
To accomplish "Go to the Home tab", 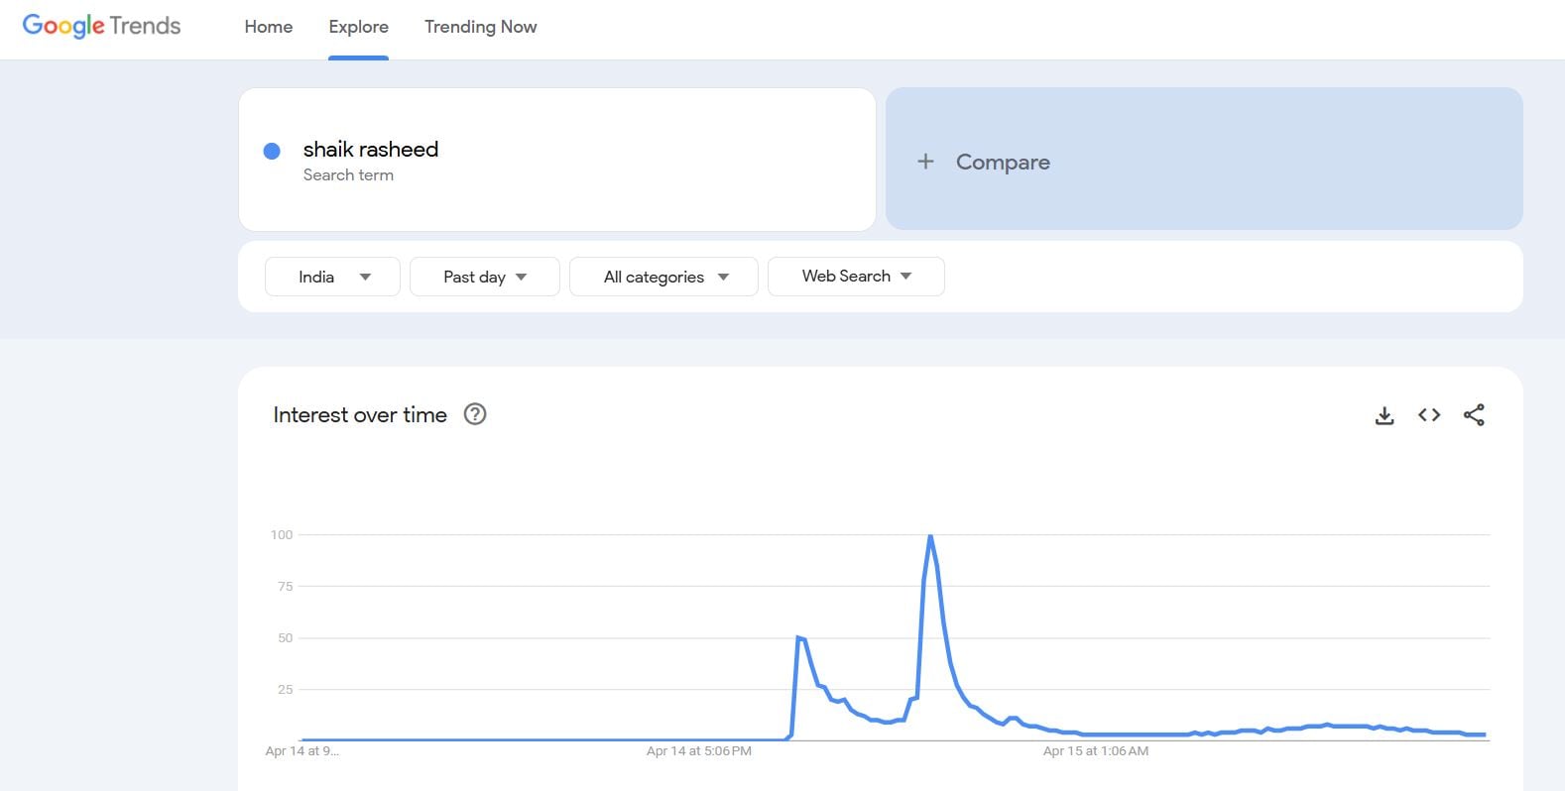I will pos(269,27).
